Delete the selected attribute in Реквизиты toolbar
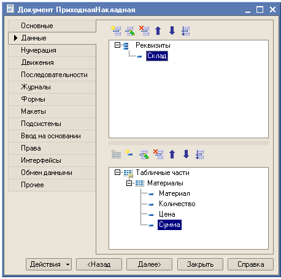Viewport: 281px width, 279px height. click(x=144, y=31)
